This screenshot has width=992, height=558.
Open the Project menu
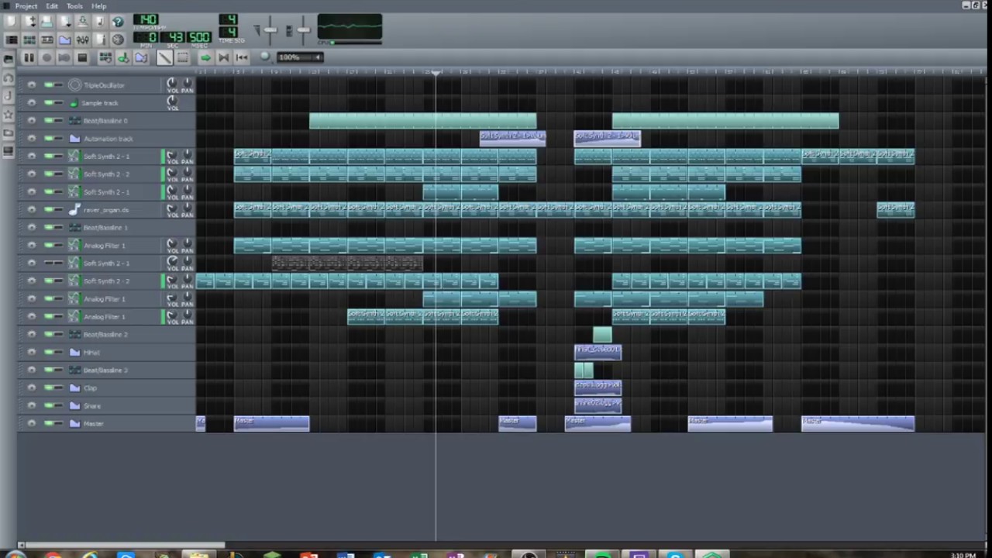(x=26, y=5)
